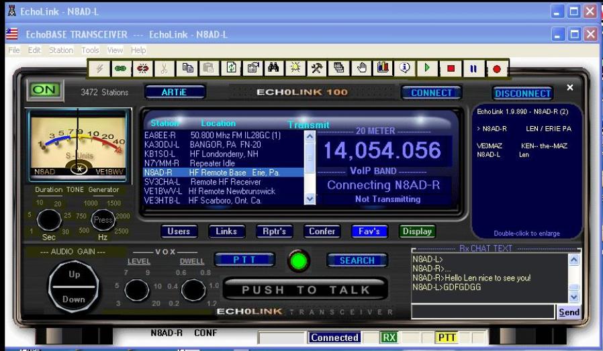Select station KB1SO-L HF Londonderry
603x351 pixels.
point(223,154)
